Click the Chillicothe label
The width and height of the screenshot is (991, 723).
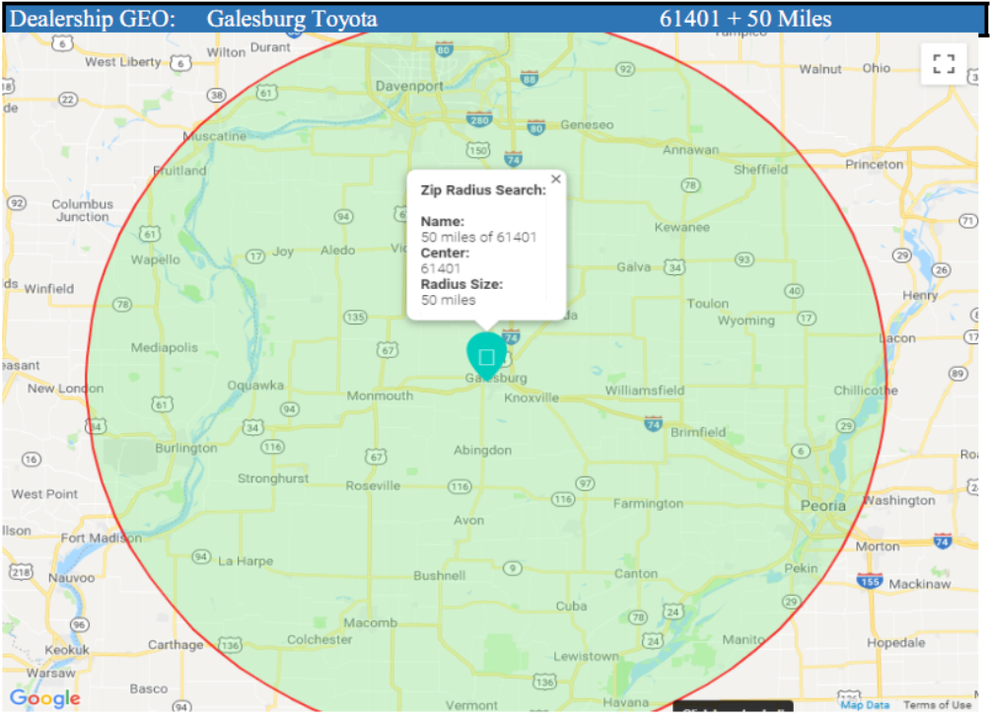(x=865, y=391)
